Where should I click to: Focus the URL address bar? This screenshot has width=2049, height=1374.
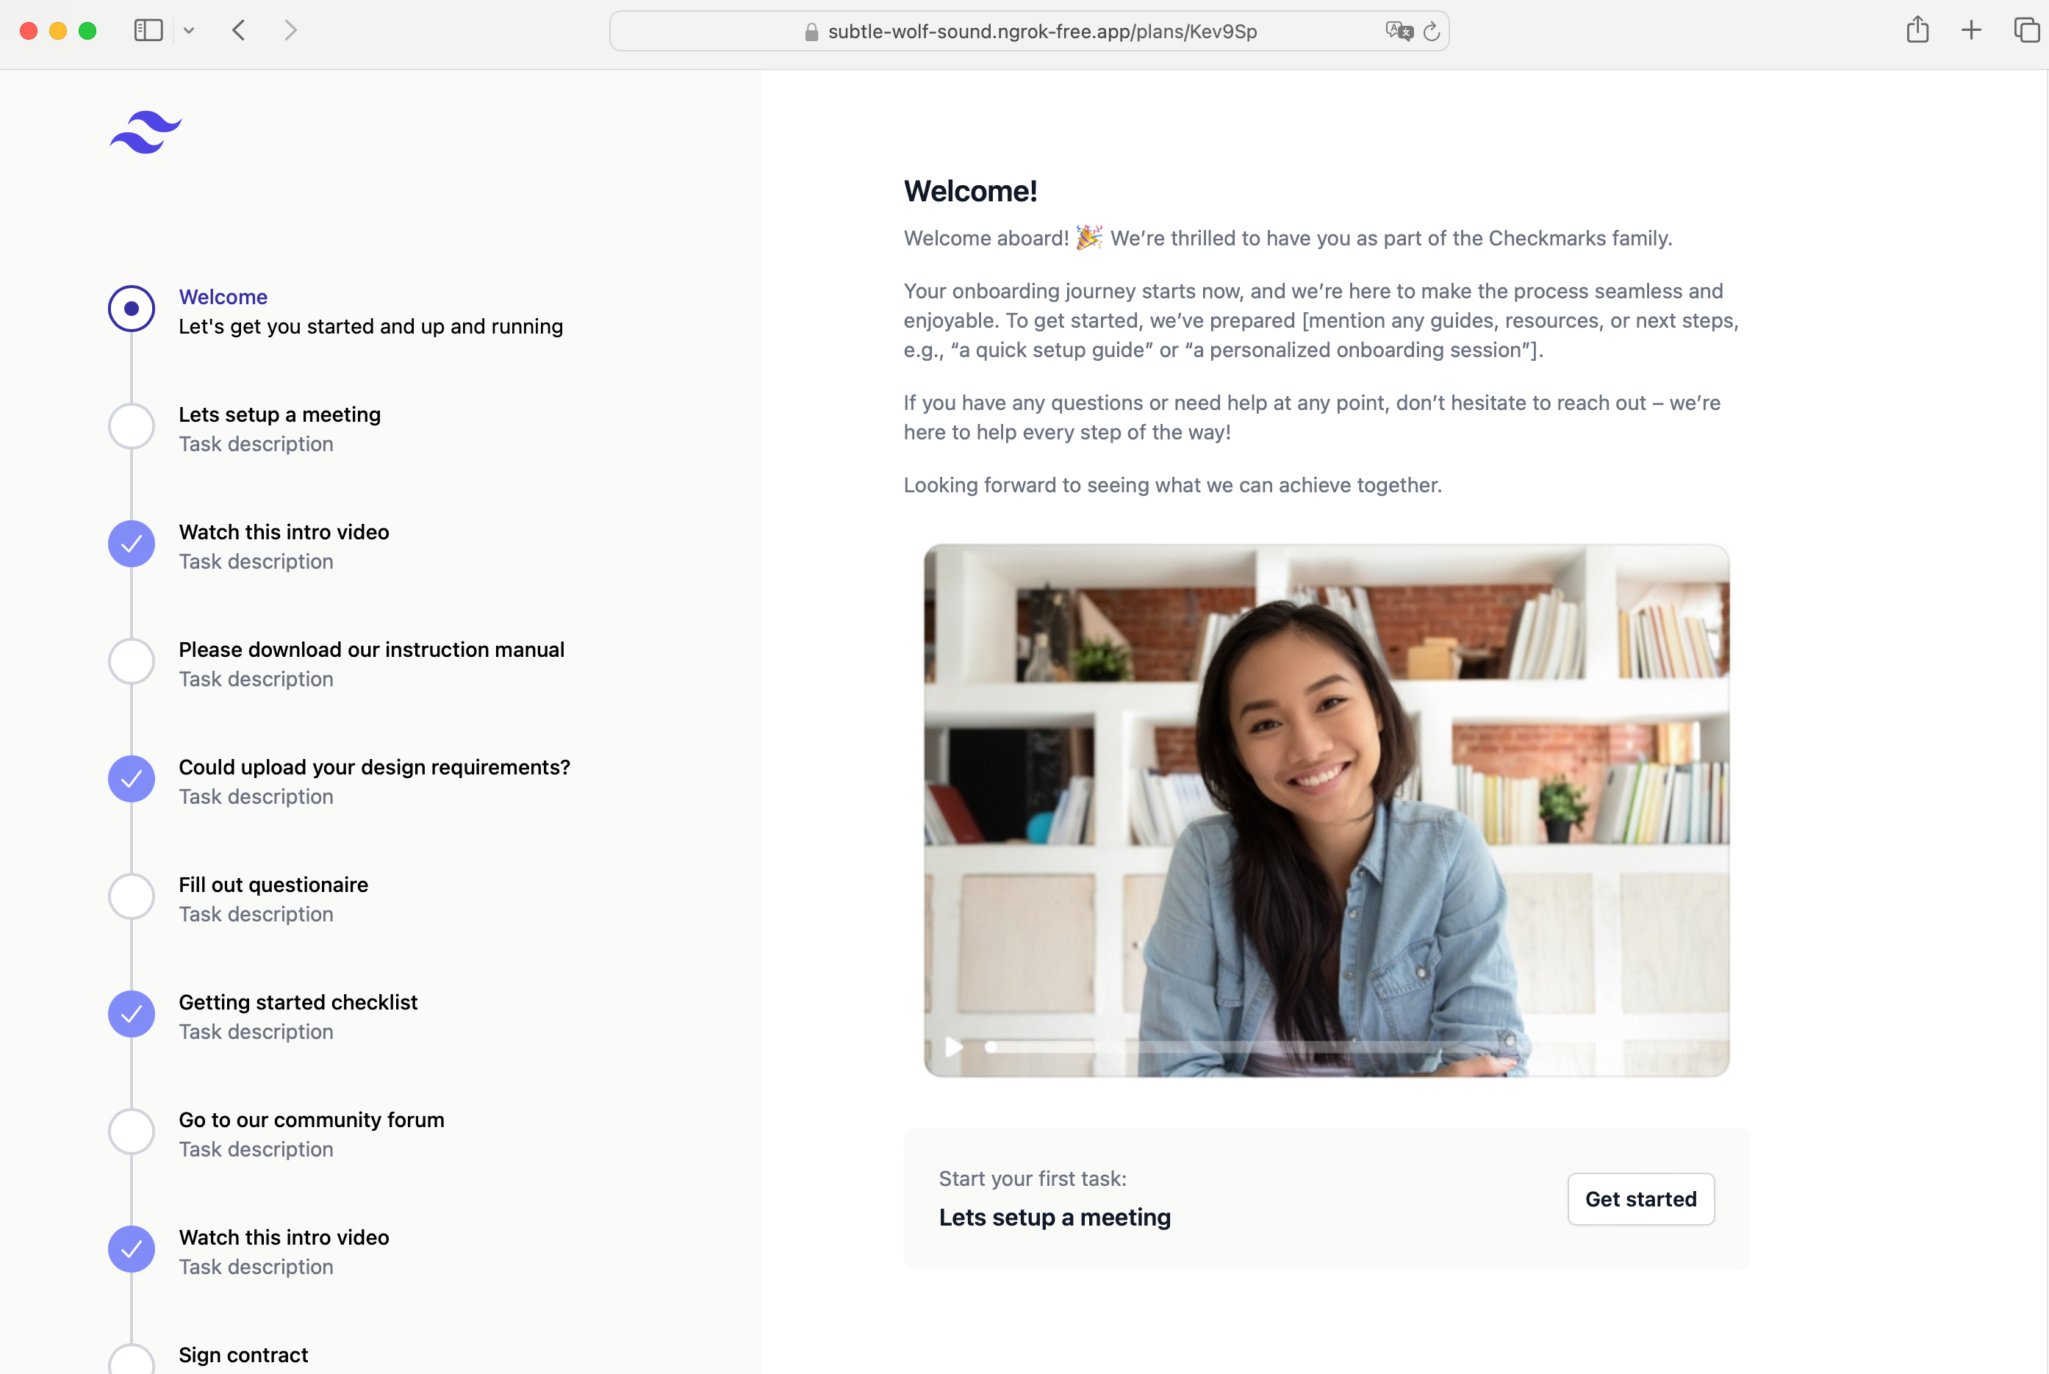pyautogui.click(x=1029, y=32)
